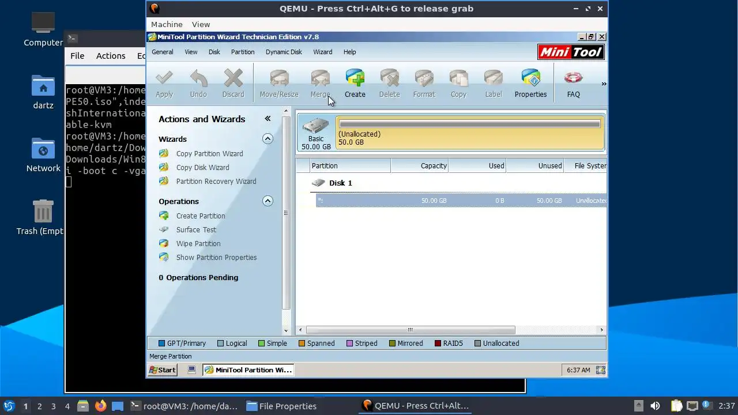Image resolution: width=738 pixels, height=415 pixels.
Task: Open the QEMU View menu
Action: [201, 24]
